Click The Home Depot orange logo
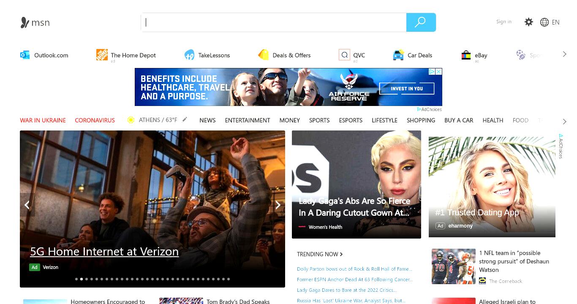 tap(102, 54)
